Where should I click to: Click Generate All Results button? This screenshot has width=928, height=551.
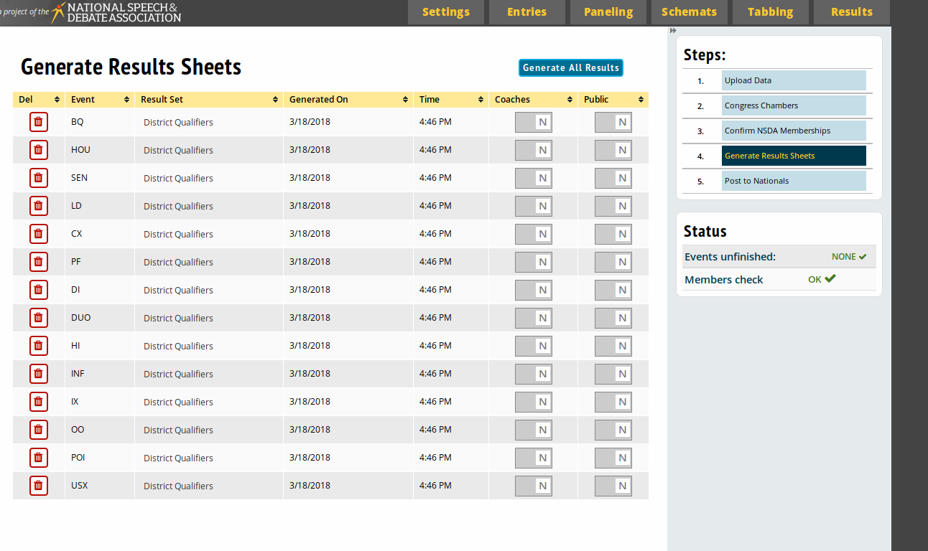571,67
